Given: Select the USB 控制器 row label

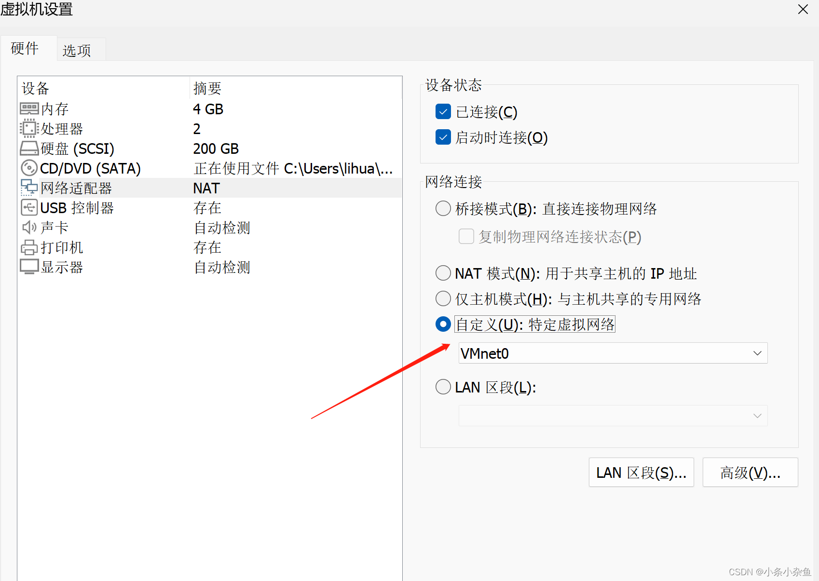Looking at the screenshot, I should pyautogui.click(x=77, y=208).
